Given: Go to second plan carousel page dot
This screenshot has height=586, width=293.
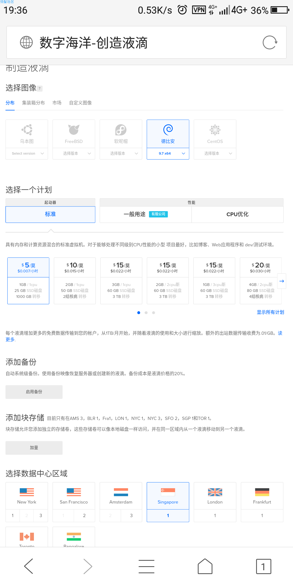Looking at the screenshot, I should point(146,313).
